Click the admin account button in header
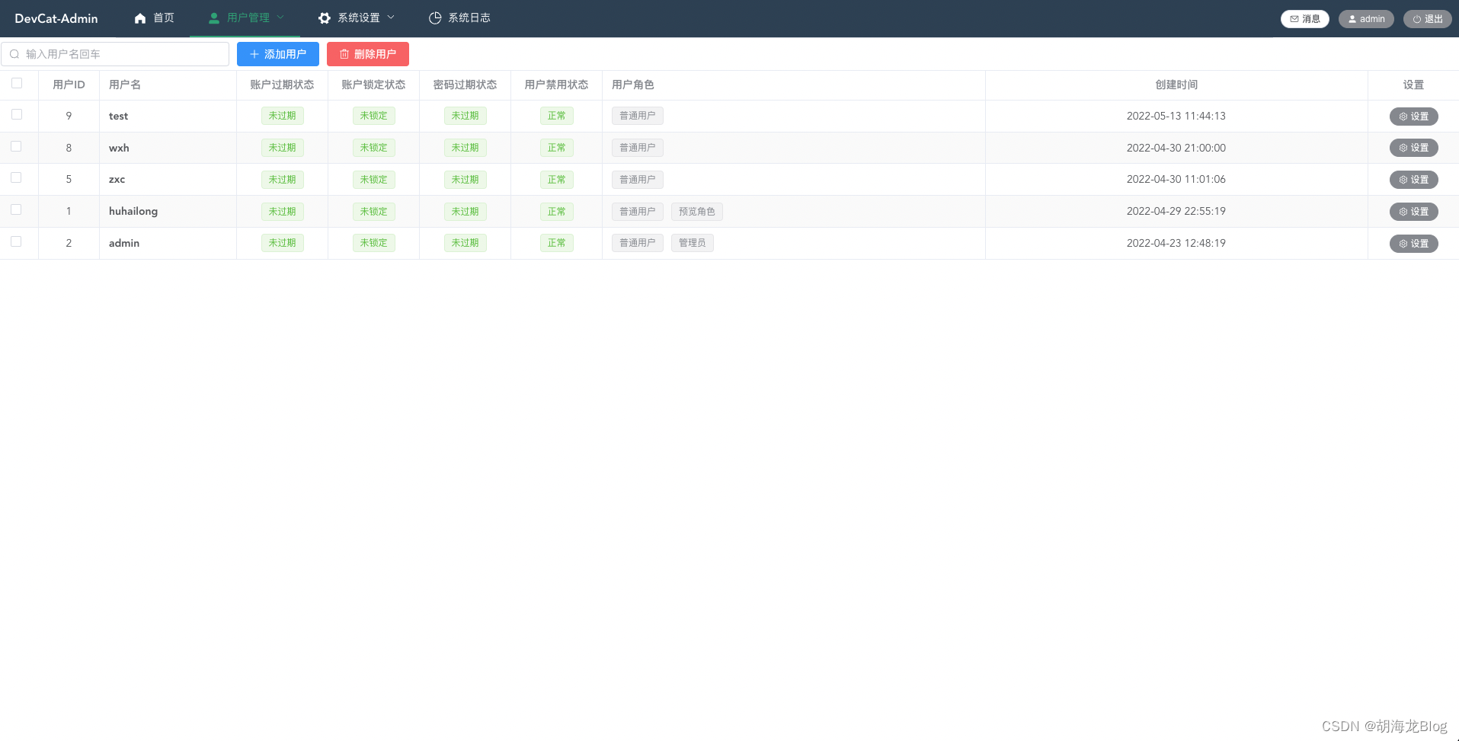 pos(1366,19)
